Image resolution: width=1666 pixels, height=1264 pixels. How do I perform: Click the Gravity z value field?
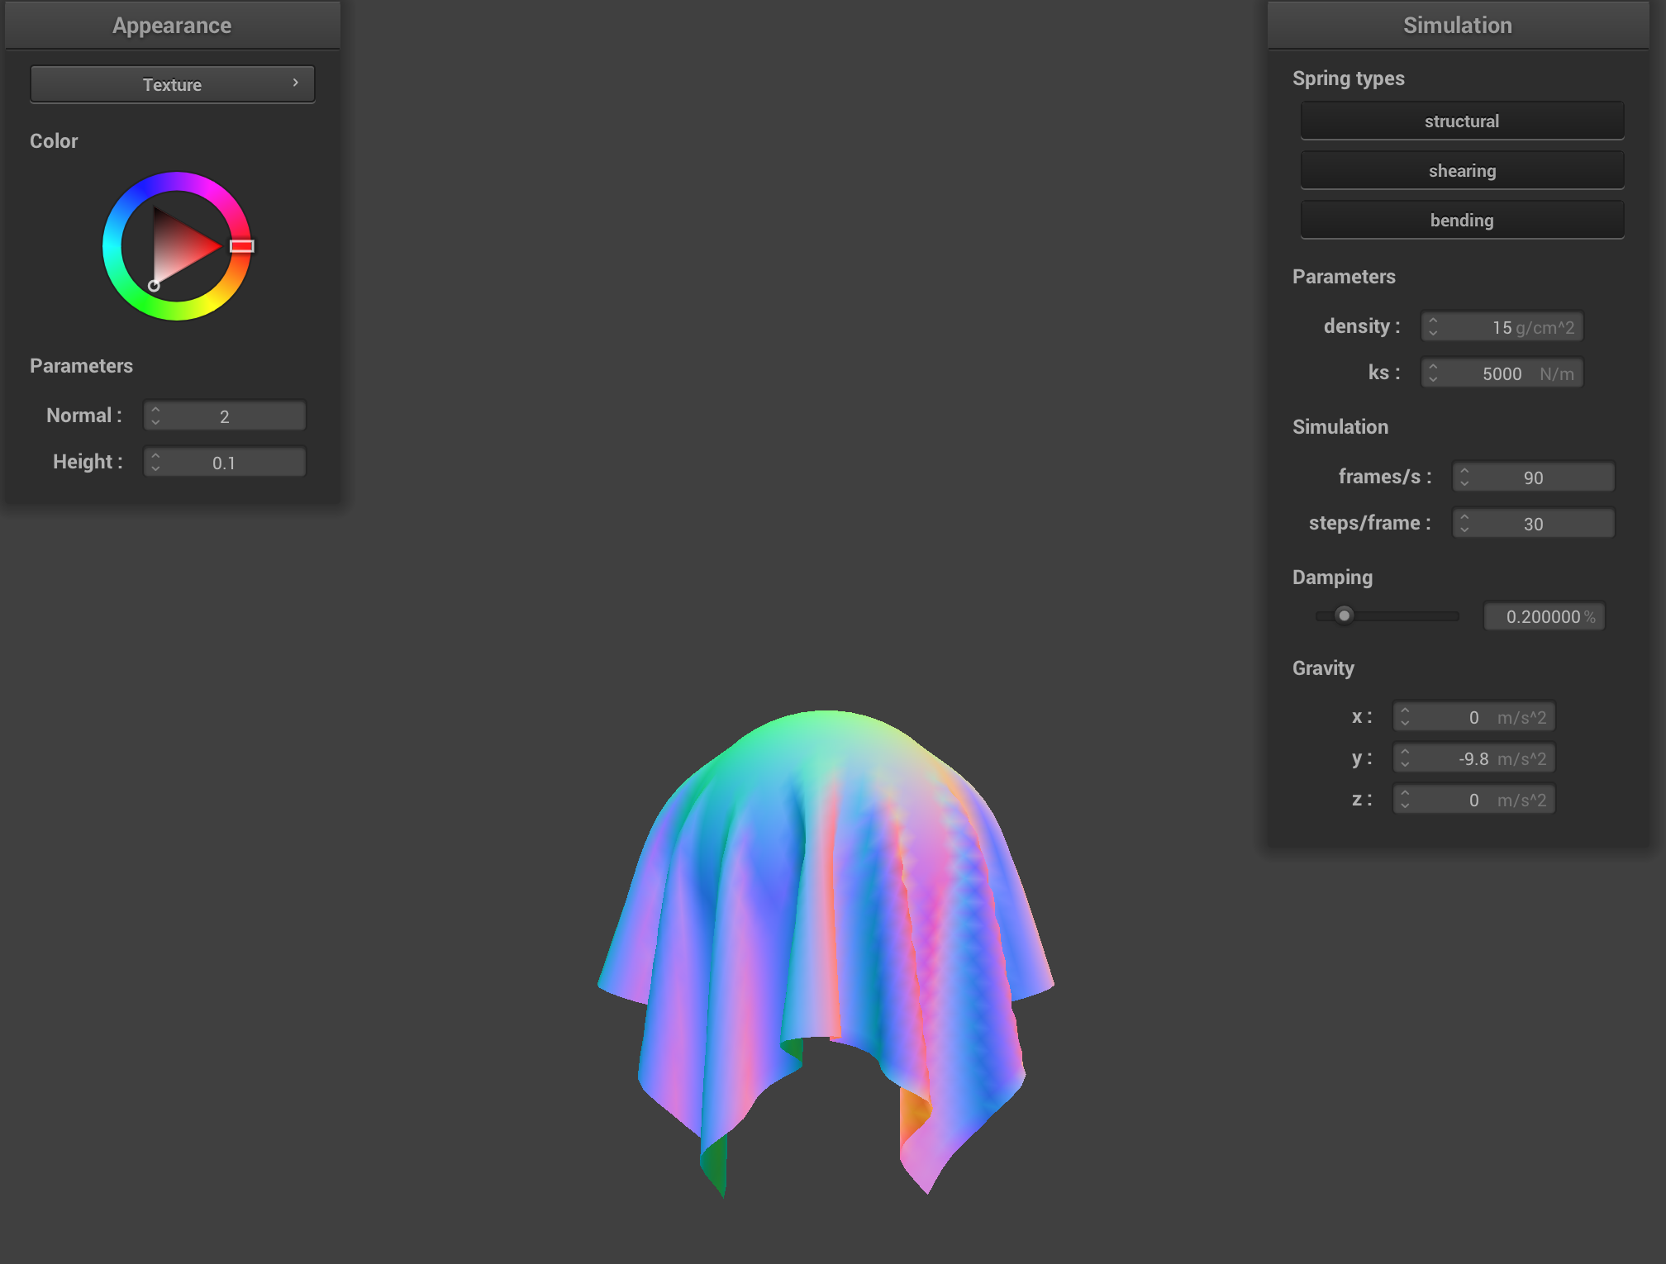1473,799
